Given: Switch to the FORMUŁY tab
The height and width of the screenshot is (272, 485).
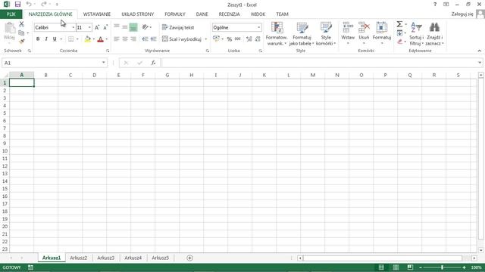Looking at the screenshot, I should tap(175, 14).
